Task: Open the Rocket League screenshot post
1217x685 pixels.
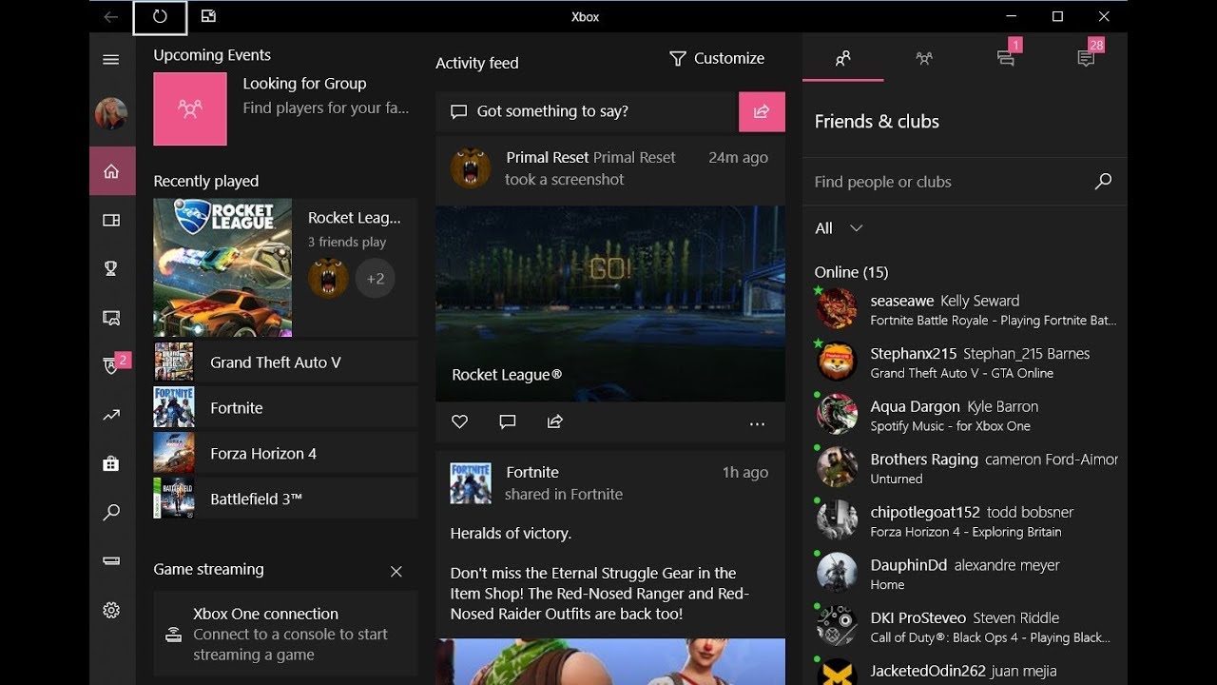Action: pyautogui.click(x=610, y=303)
